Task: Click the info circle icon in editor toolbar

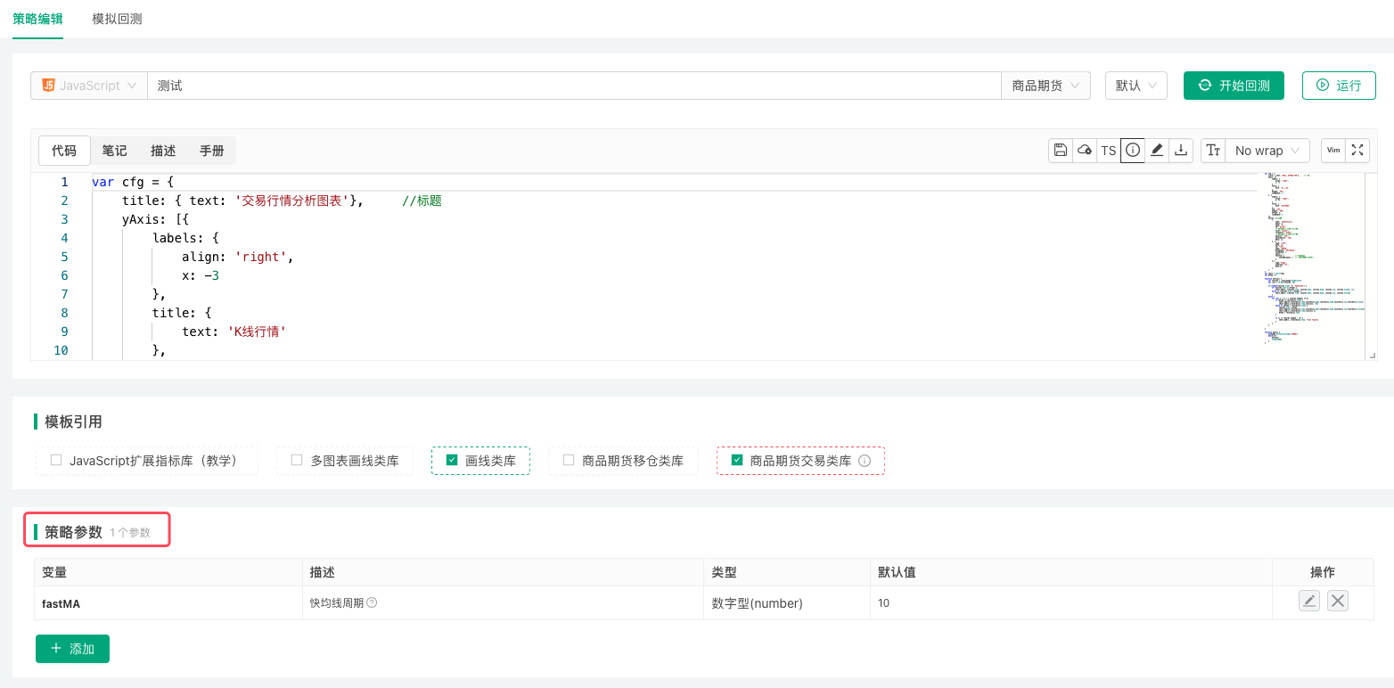Action: (x=1133, y=151)
